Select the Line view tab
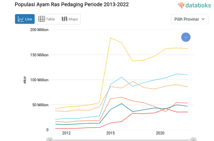Image resolution: width=214 pixels, height=141 pixels. (x=25, y=19)
